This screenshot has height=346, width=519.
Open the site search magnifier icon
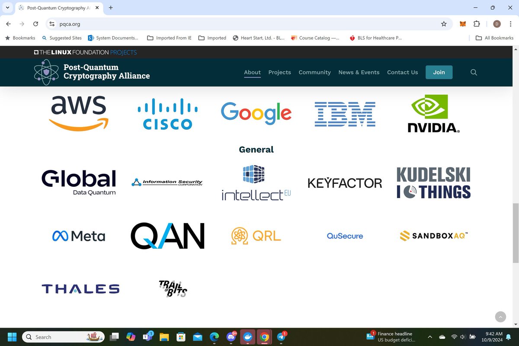coord(474,72)
